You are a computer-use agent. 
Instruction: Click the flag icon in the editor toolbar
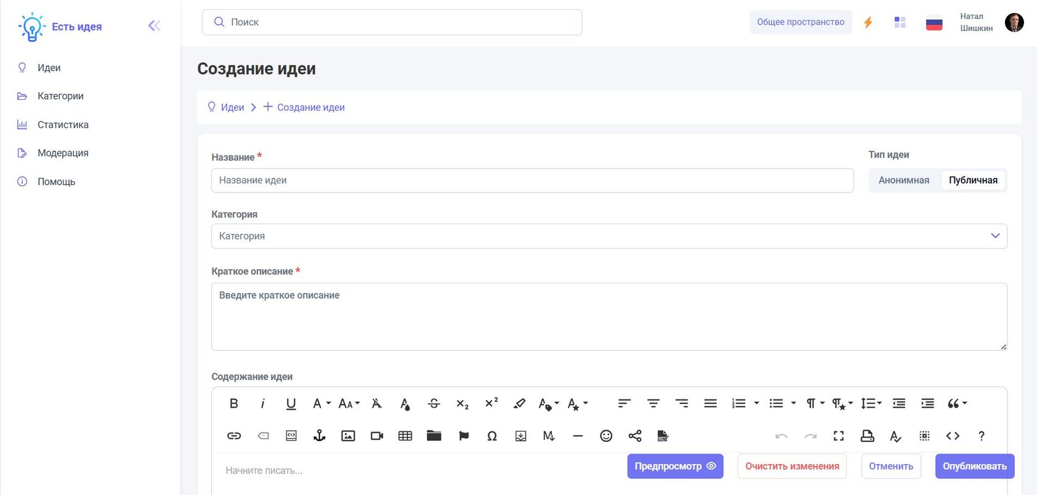464,436
